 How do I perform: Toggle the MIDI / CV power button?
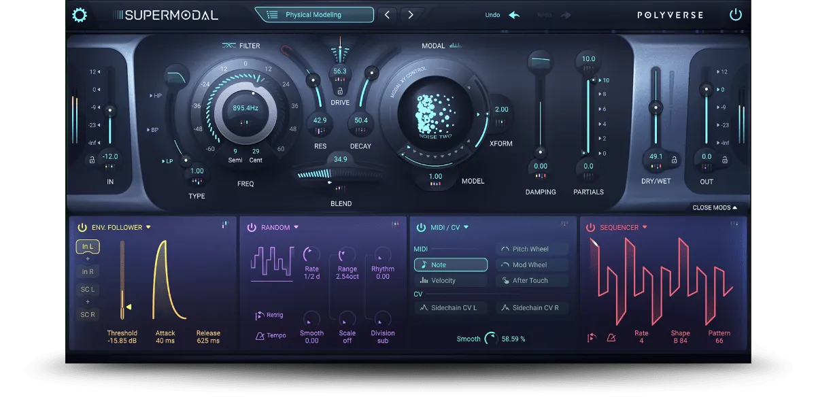[x=420, y=227]
